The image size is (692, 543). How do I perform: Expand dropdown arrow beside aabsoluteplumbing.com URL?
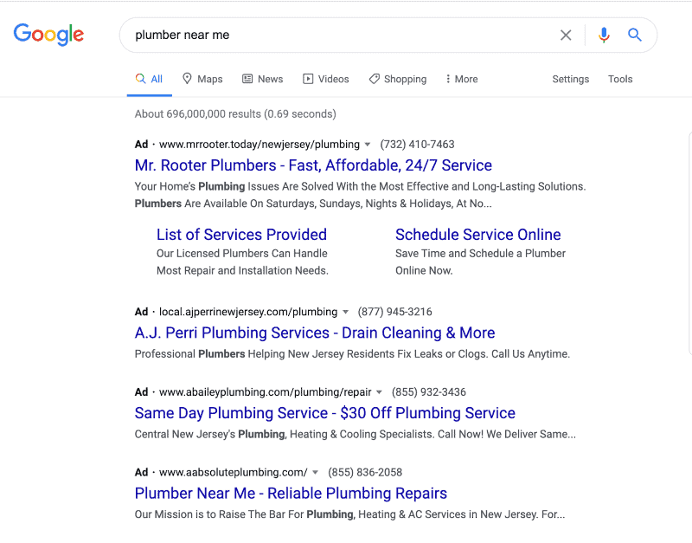[315, 472]
